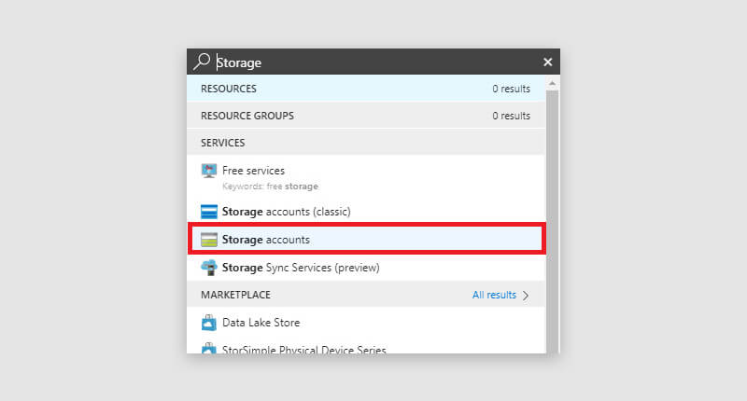
Task: Choose Storage accounts (classic) entry
Action: (x=286, y=212)
